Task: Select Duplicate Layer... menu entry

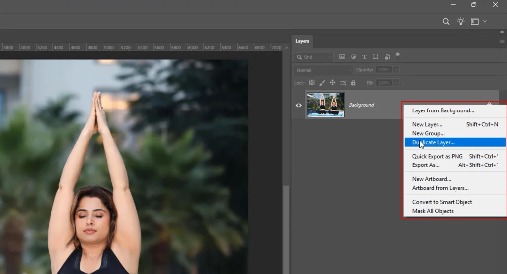Action: (455, 142)
